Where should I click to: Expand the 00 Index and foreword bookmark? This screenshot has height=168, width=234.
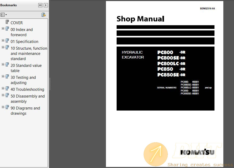3,28
